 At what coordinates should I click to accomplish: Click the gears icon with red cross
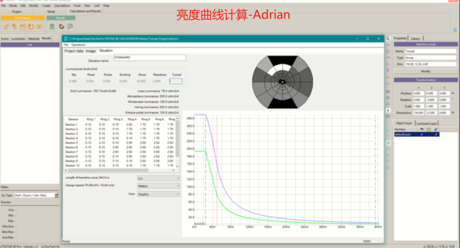pyautogui.click(x=15, y=27)
